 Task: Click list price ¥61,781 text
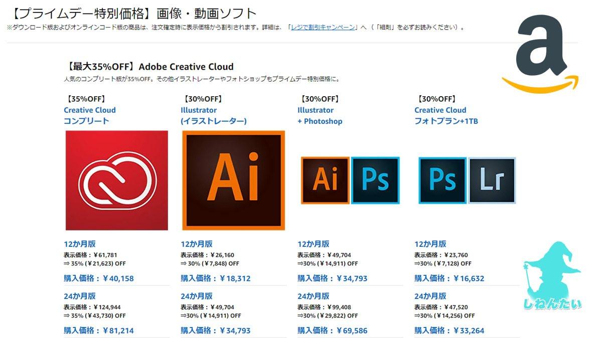(90, 255)
